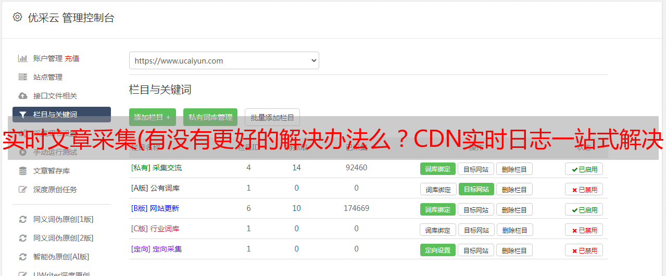Click the filter icon for 栏目与关键词
The width and height of the screenshot is (666, 276).
point(22,115)
